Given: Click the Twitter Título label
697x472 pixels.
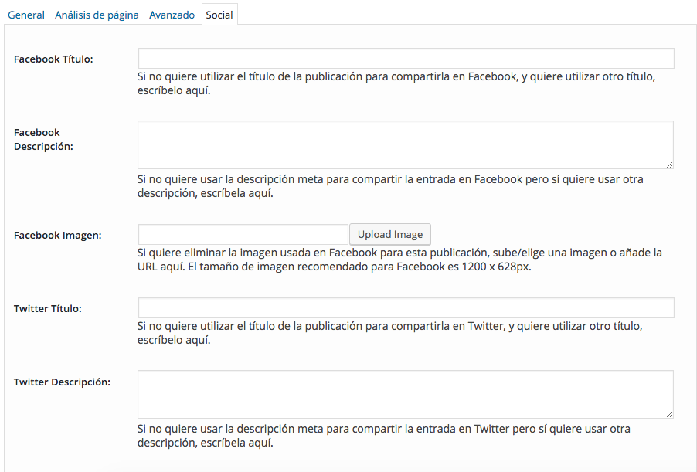Looking at the screenshot, I should point(48,309).
